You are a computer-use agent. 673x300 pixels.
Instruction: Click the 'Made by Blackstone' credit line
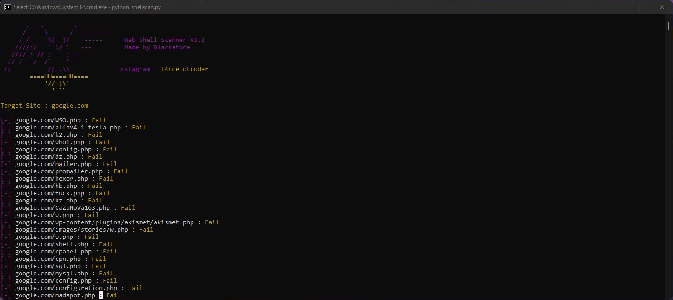[157, 47]
